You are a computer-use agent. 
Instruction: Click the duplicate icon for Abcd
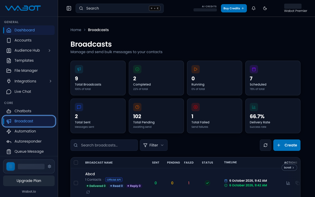pos(297,183)
